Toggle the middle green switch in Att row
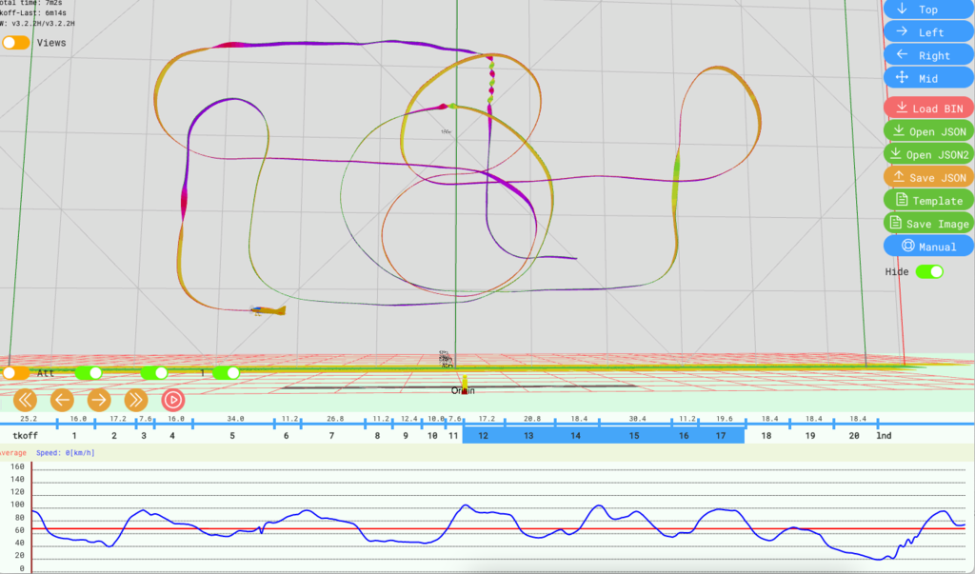The height and width of the screenshot is (574, 975). (x=154, y=373)
